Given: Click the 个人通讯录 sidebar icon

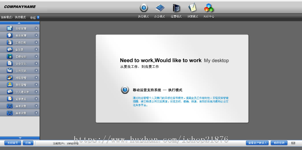Looking at the screenshot, I should tap(10, 92).
